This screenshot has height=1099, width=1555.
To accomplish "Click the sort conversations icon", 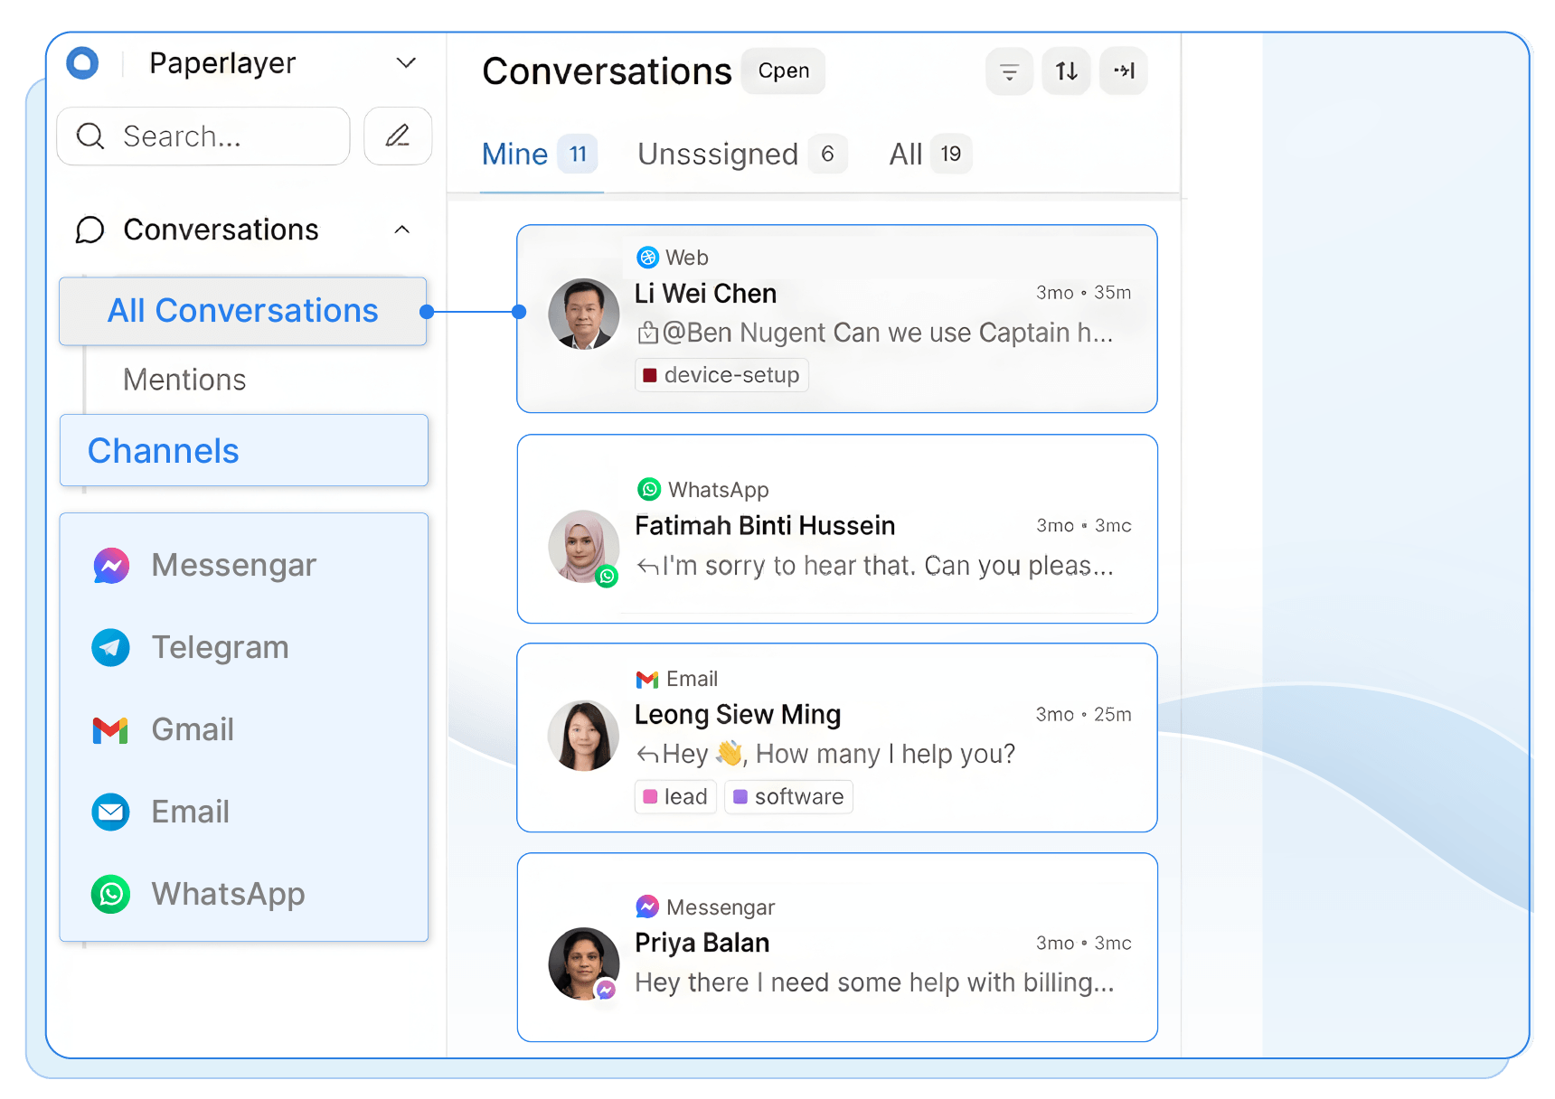I will [x=1066, y=71].
